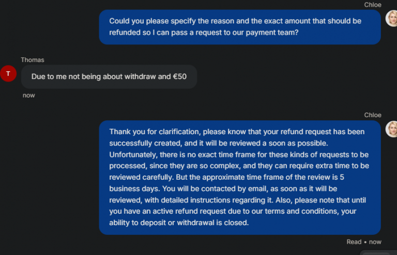397x255 pixels.
Task: Click the Chloe name above the first message
Action: tap(373, 5)
